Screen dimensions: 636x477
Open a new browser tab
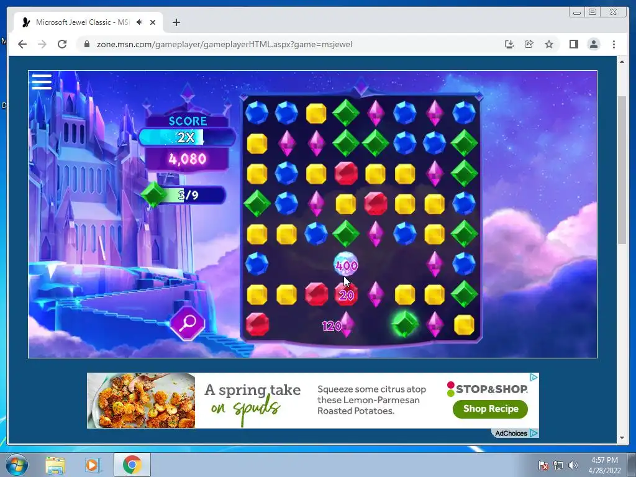(176, 22)
